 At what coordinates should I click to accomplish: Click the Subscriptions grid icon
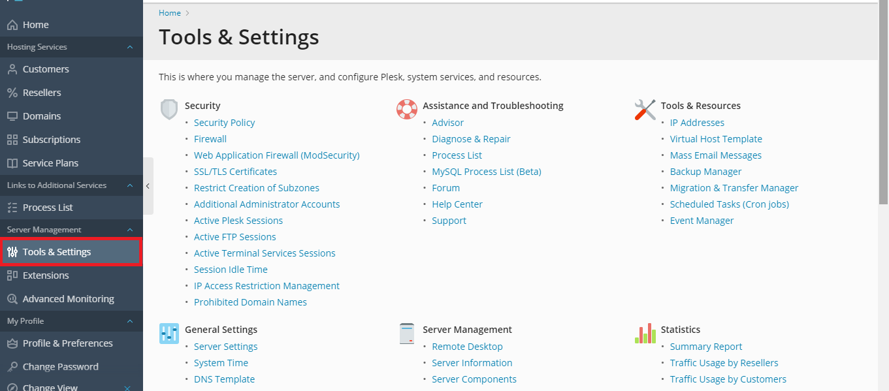pyautogui.click(x=12, y=140)
